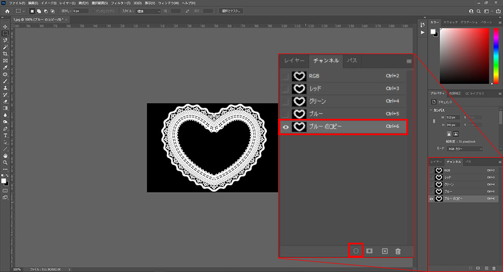Create new channel in docked Channels panel
The height and width of the screenshot is (272, 503).
click(x=486, y=268)
